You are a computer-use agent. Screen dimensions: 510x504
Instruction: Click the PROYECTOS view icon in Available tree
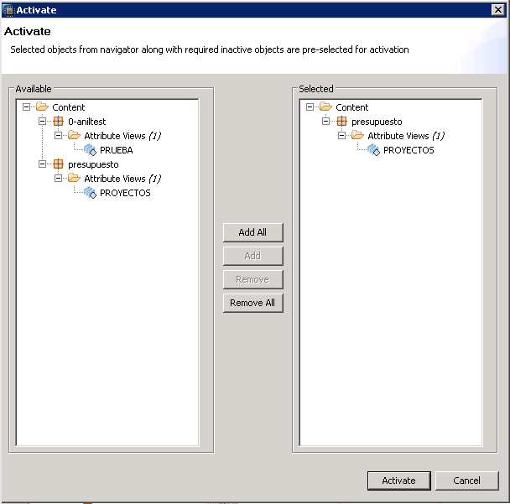coord(90,193)
